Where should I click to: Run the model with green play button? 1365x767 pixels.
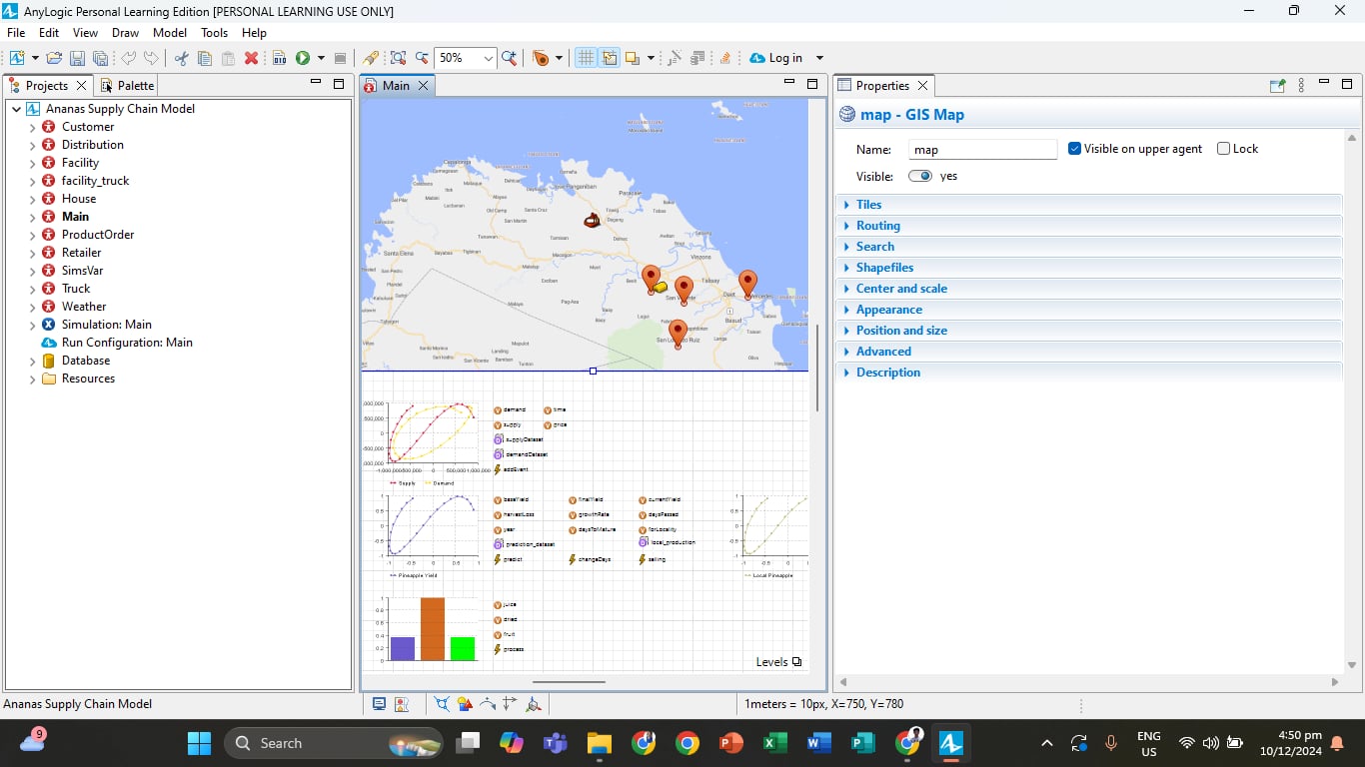pos(302,58)
